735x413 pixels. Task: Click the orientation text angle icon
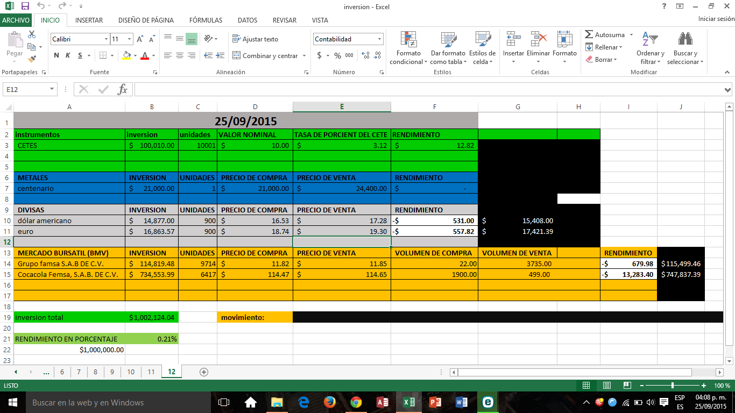[x=208, y=39]
